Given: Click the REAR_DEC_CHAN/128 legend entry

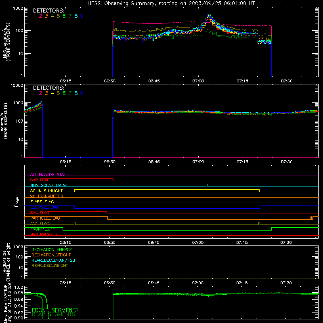Looking at the screenshot, I should coord(53,260).
